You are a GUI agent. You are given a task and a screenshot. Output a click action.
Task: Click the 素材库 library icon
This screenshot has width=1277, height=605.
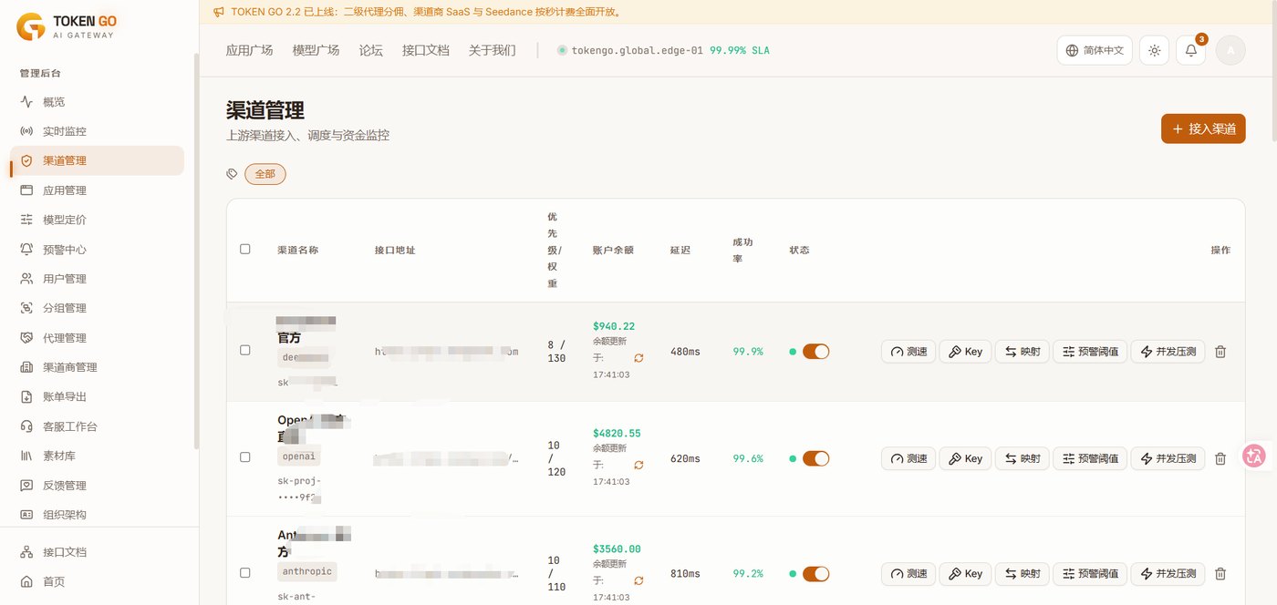tap(26, 456)
